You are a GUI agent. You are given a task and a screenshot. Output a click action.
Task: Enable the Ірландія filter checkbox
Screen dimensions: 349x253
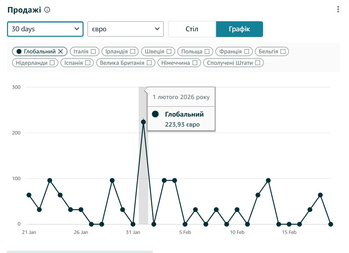tap(133, 51)
